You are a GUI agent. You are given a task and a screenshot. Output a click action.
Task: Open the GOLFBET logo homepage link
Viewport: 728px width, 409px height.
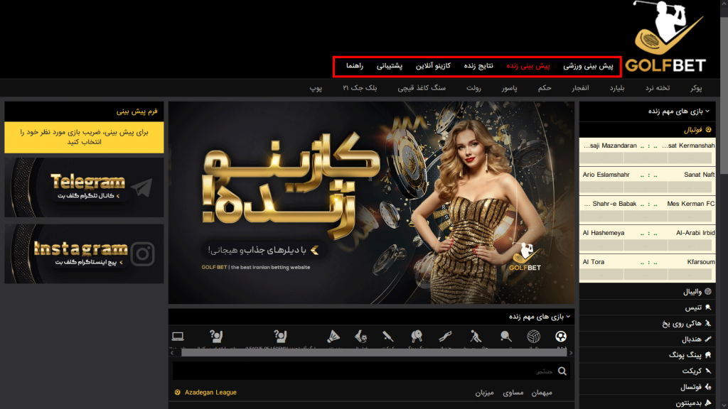(666, 39)
